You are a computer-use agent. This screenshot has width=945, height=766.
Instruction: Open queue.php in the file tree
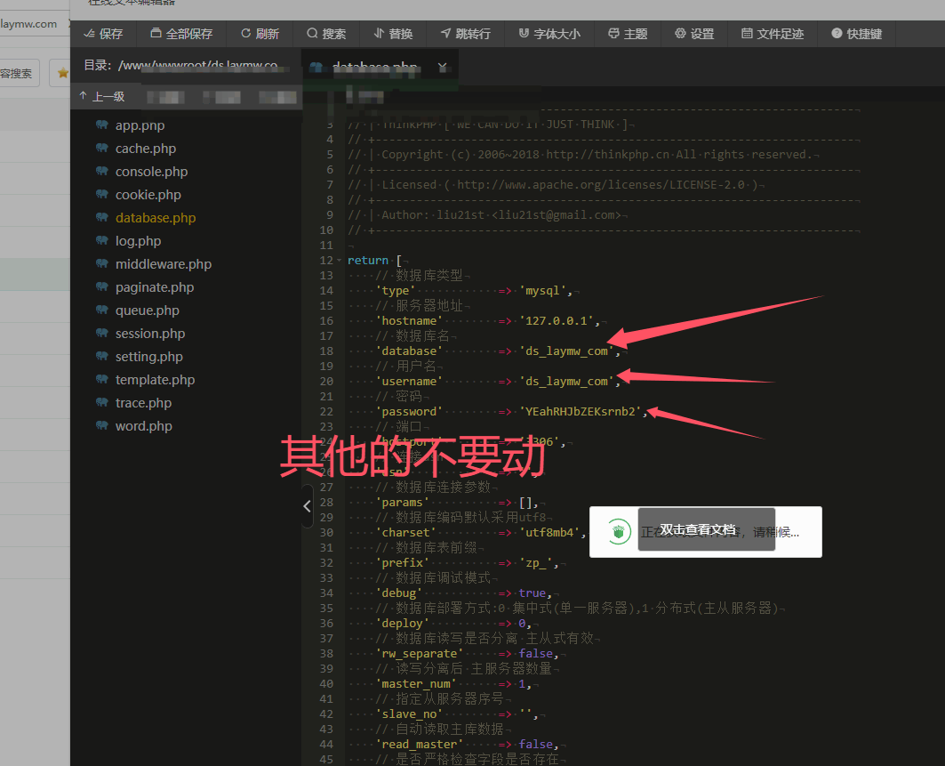148,310
